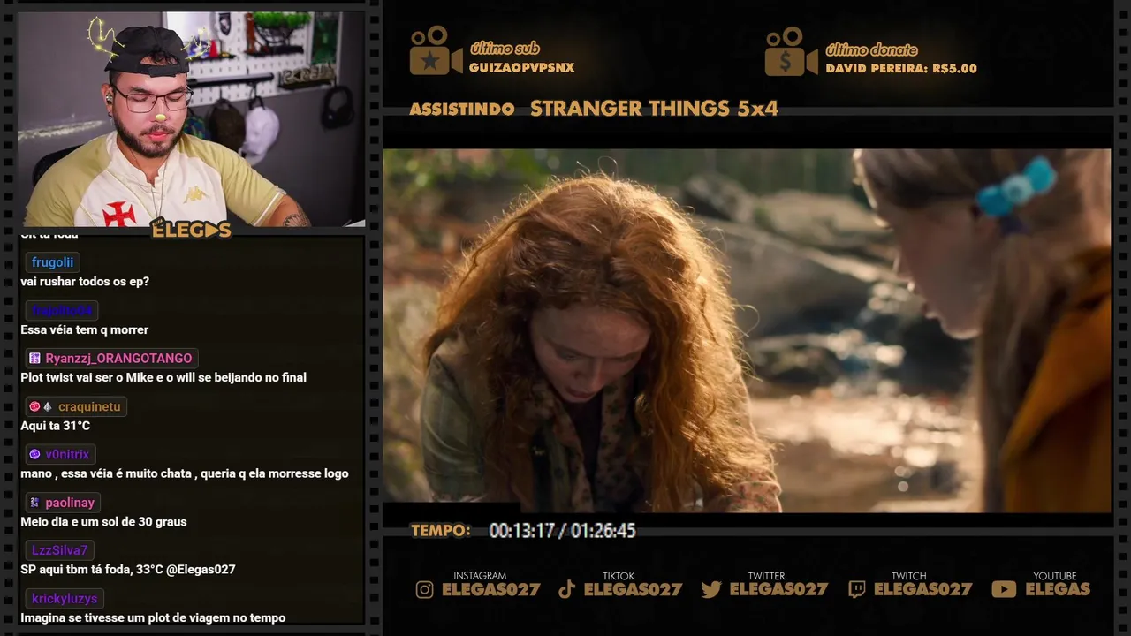Click the Instagram logo icon

[x=425, y=589]
